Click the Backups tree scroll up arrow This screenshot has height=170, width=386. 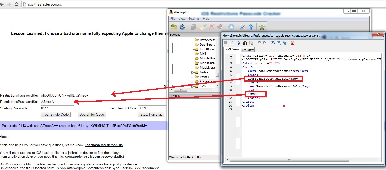[x=218, y=40]
